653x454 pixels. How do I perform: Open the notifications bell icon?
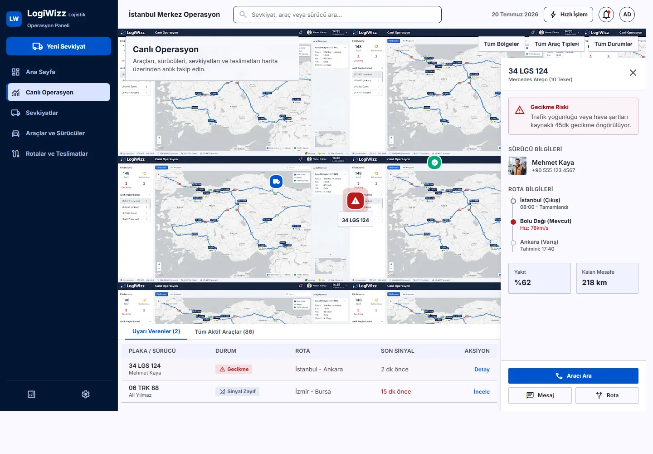tap(606, 15)
